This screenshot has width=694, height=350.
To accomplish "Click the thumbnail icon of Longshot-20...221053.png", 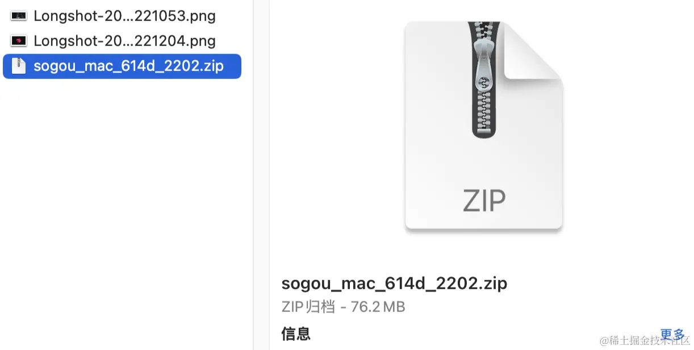I will click(x=19, y=16).
